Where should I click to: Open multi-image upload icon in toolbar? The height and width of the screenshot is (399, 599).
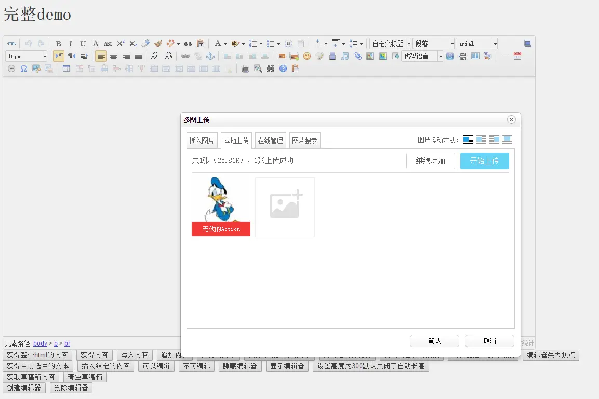(x=294, y=56)
